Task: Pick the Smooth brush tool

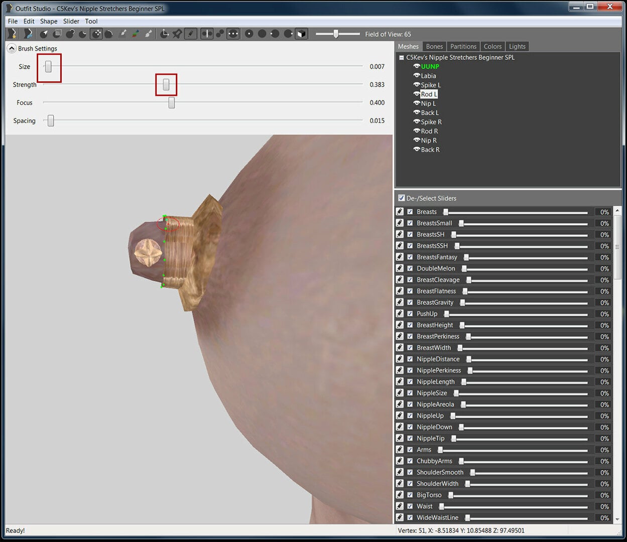Action: [x=108, y=34]
